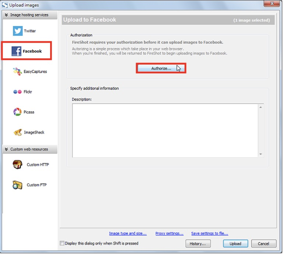The height and width of the screenshot is (254, 283).
Task: Focus the Description text box
Action: click(165, 131)
